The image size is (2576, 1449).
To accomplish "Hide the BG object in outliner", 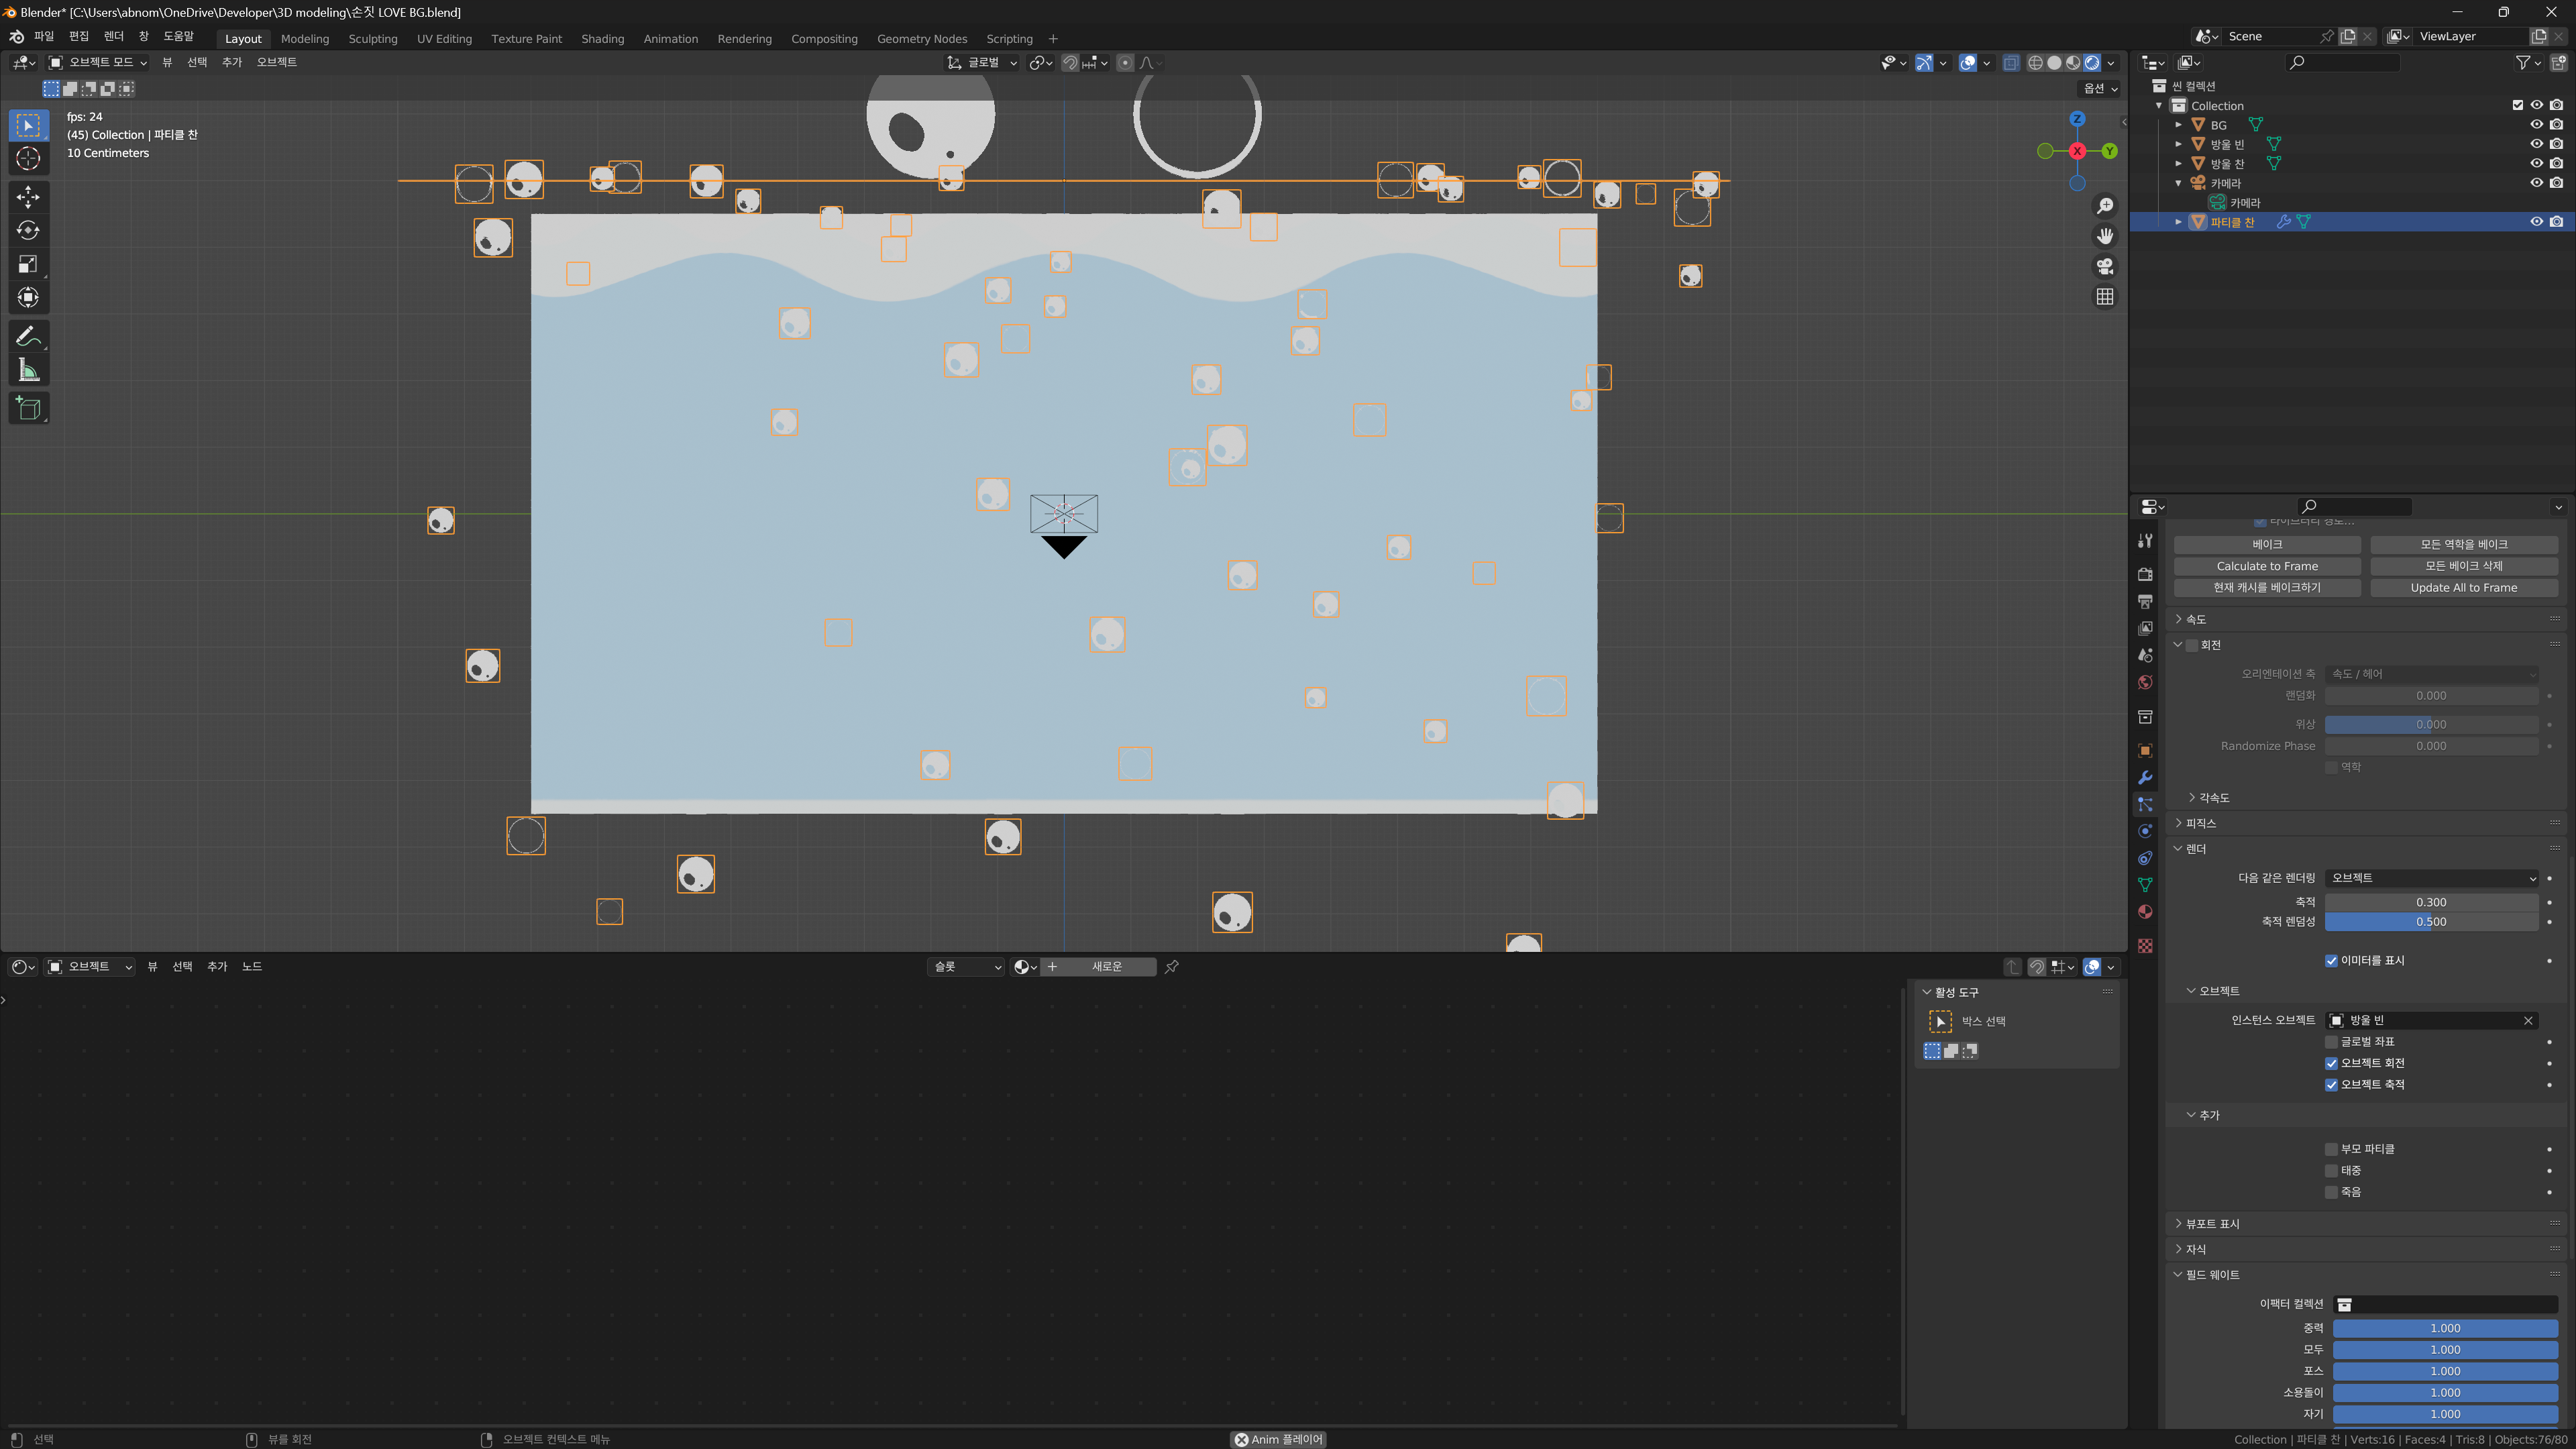I will point(2536,125).
